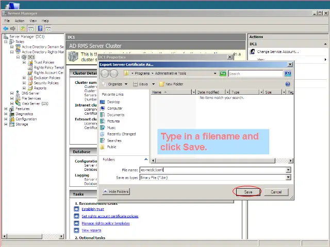Select Rights Policy Templates node
This screenshot has height=247, width=330.
[x=48, y=67]
